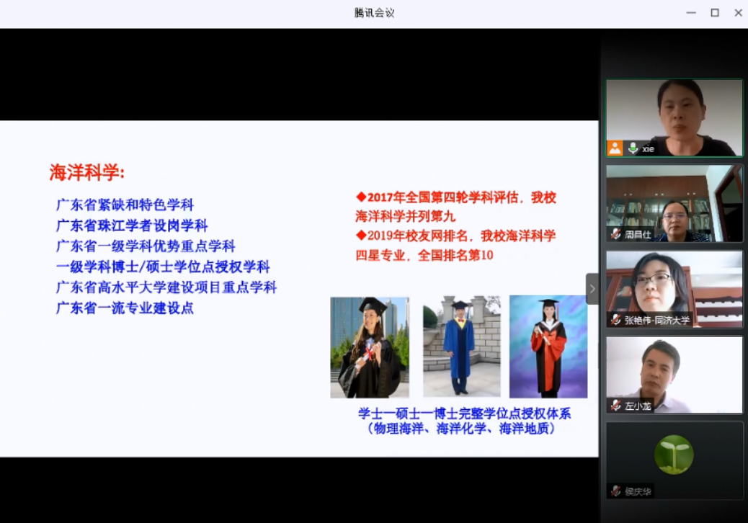The image size is (748, 523).
Task: Click the blue-gown graduate photo
Action: (460, 346)
